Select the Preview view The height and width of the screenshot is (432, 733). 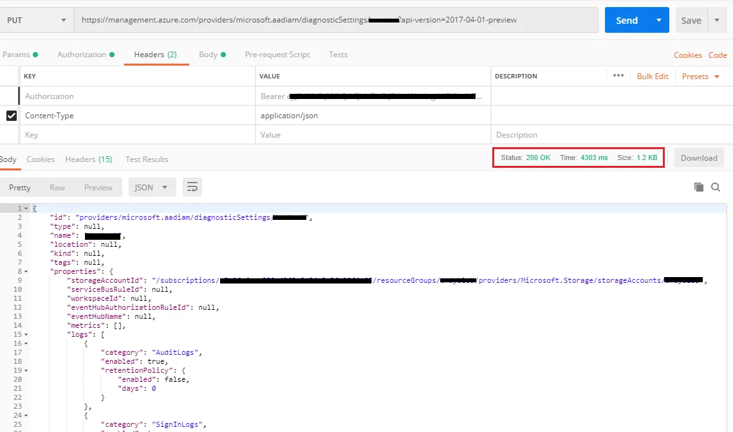[98, 187]
